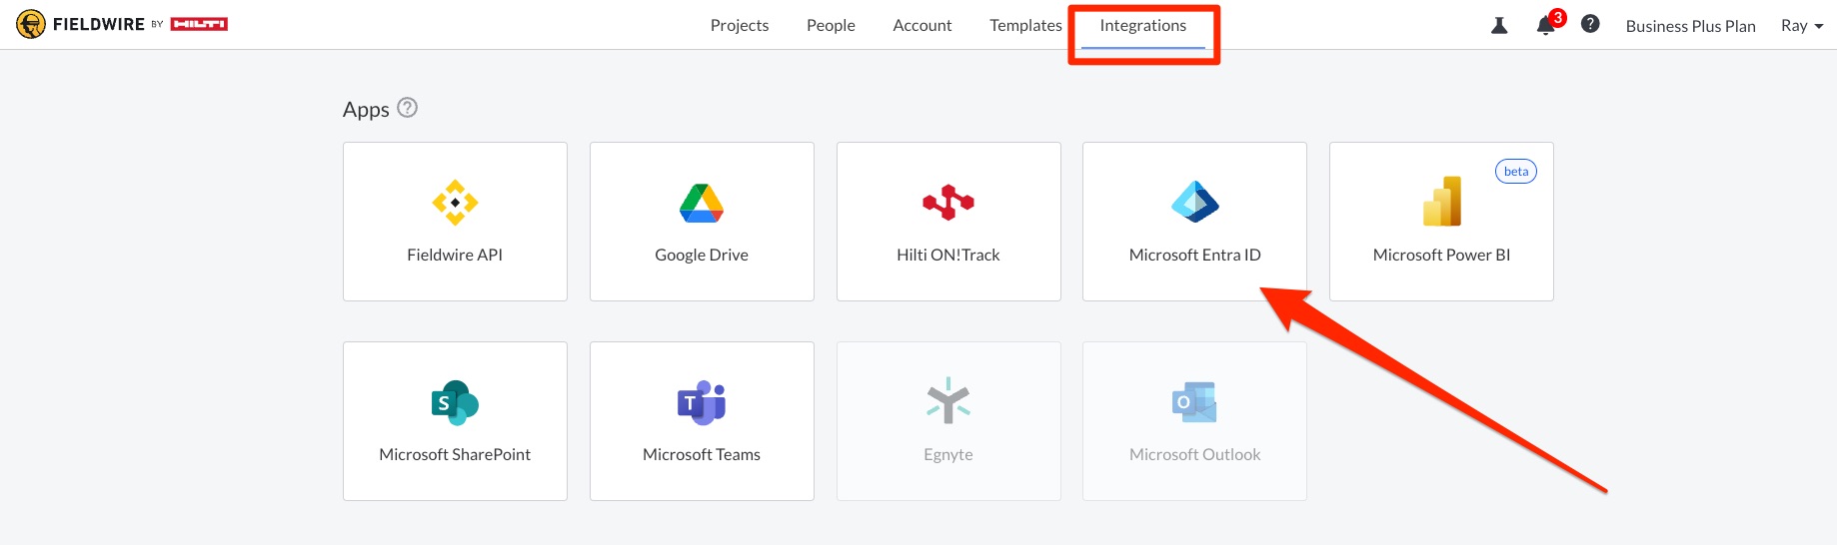Click the Microsoft Entra ID icon
The image size is (1837, 545).
coord(1195,202)
